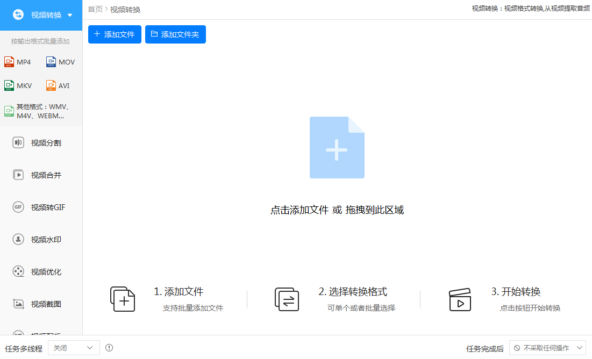Select the MP4 format icon

click(9, 62)
